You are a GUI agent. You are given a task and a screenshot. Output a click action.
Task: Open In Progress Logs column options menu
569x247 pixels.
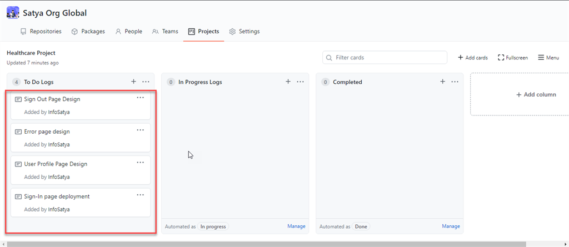click(300, 82)
